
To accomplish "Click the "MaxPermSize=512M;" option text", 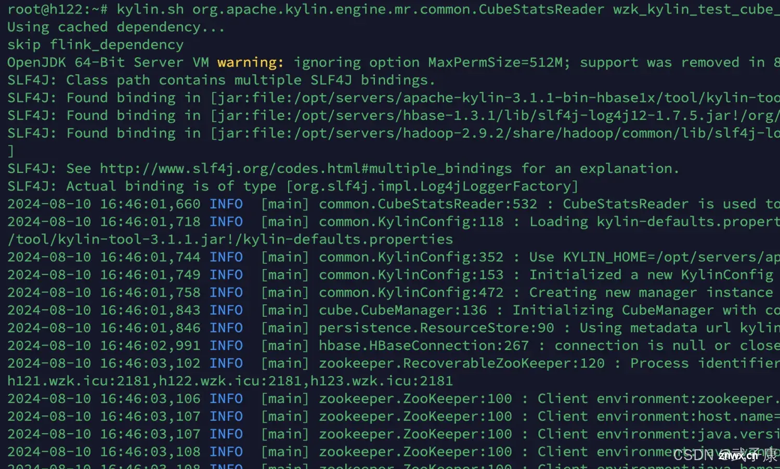I will [499, 62].
